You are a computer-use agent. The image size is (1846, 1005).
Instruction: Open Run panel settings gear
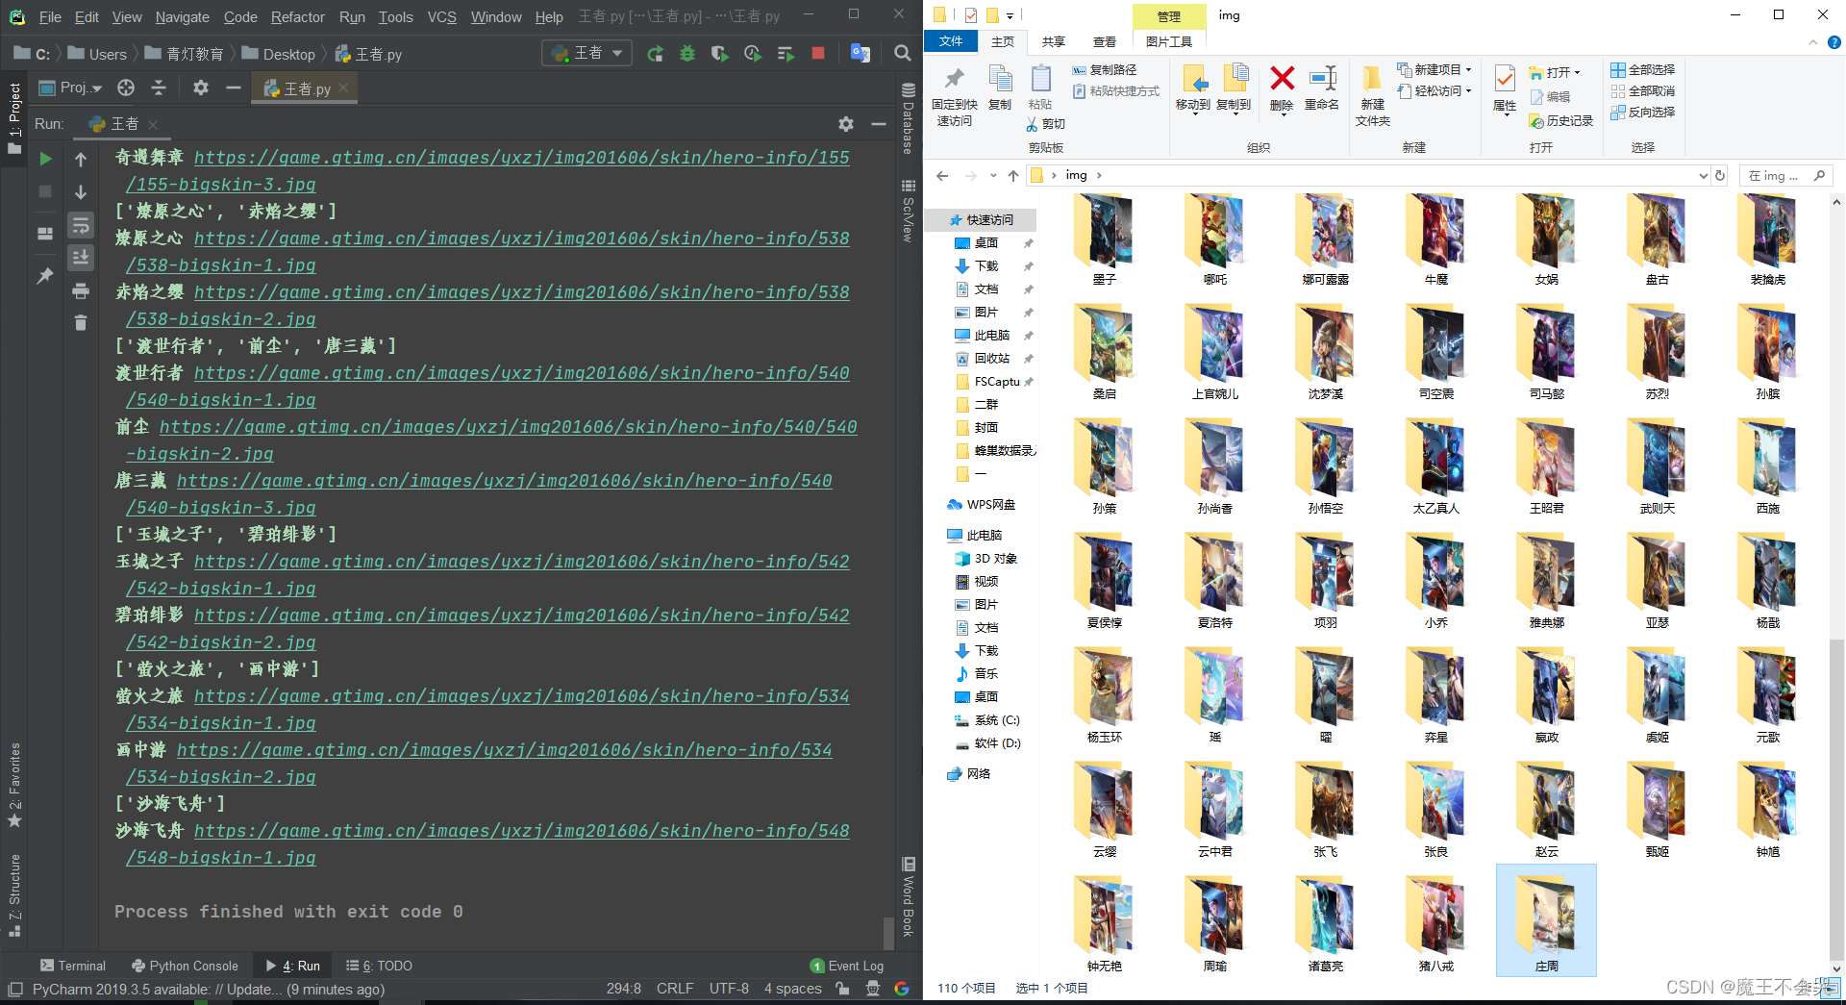pyautogui.click(x=846, y=124)
